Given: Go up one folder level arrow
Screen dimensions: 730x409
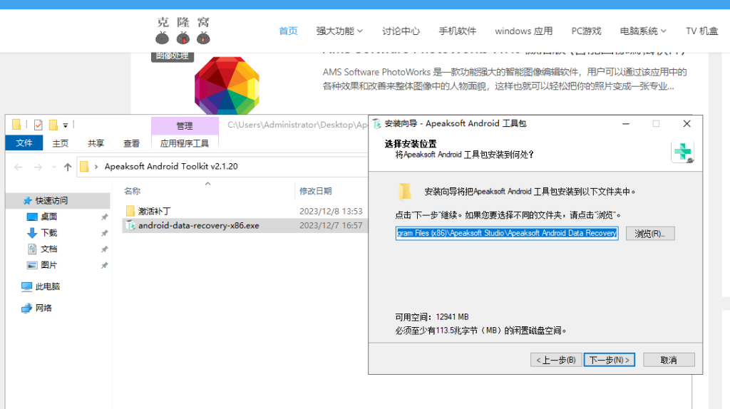Looking at the screenshot, I should (68, 167).
